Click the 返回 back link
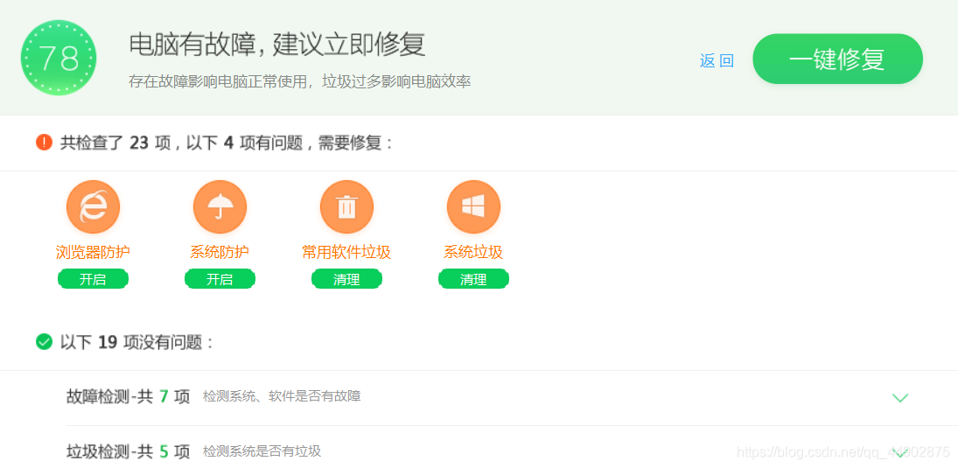 point(717,60)
